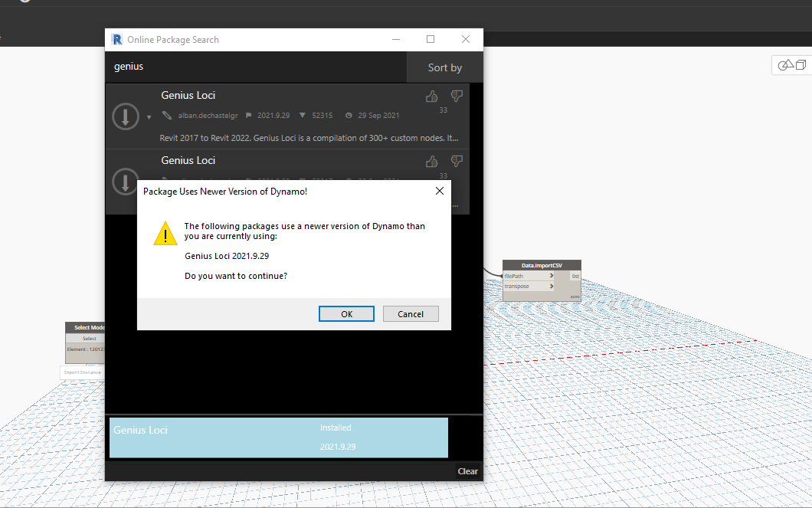
Task: Click the author name alban.dechasteigr
Action: click(x=208, y=116)
